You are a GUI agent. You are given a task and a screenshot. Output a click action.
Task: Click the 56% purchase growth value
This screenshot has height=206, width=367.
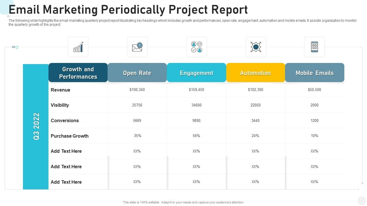196,136
